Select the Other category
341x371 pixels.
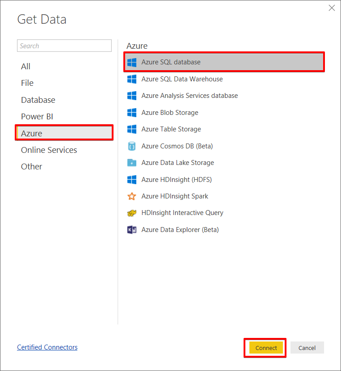31,167
